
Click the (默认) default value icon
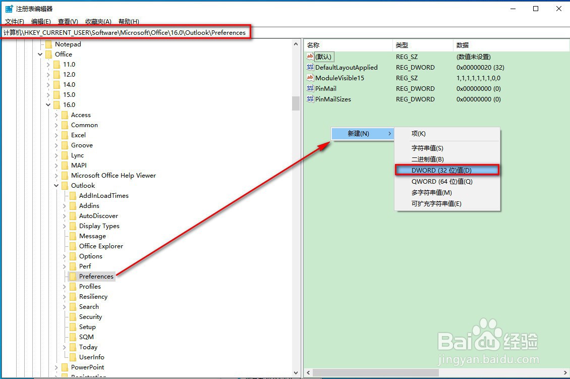310,57
